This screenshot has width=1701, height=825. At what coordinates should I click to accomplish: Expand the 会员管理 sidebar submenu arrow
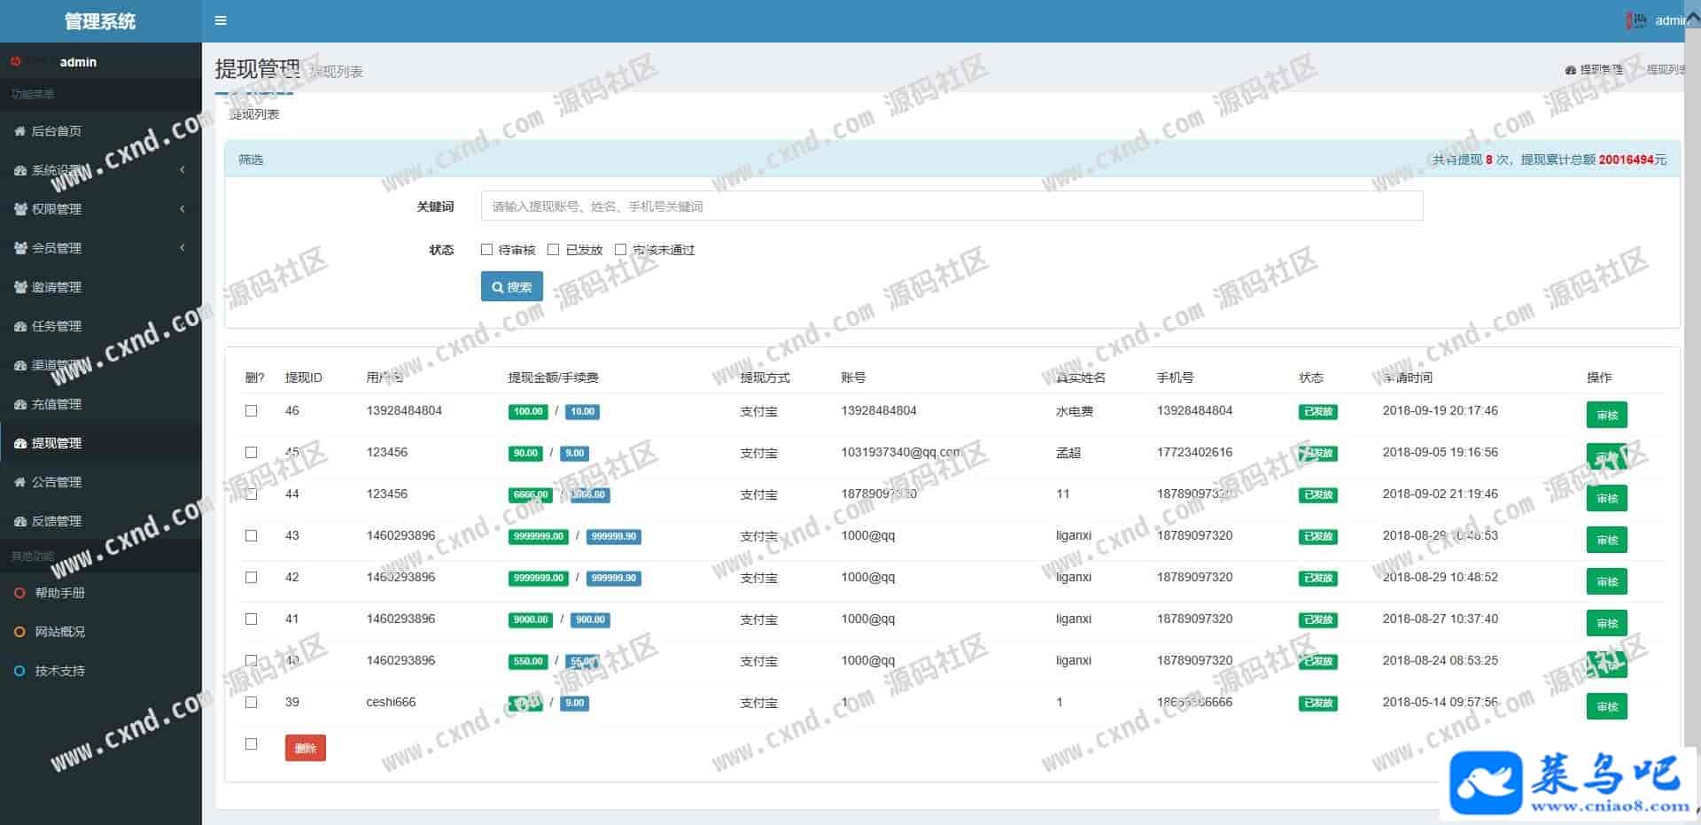[x=183, y=248]
